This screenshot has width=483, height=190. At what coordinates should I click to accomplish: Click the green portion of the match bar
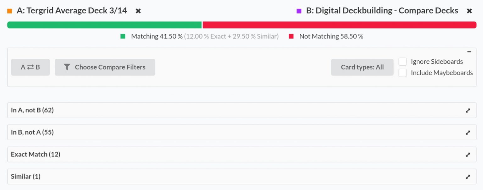[104, 23]
